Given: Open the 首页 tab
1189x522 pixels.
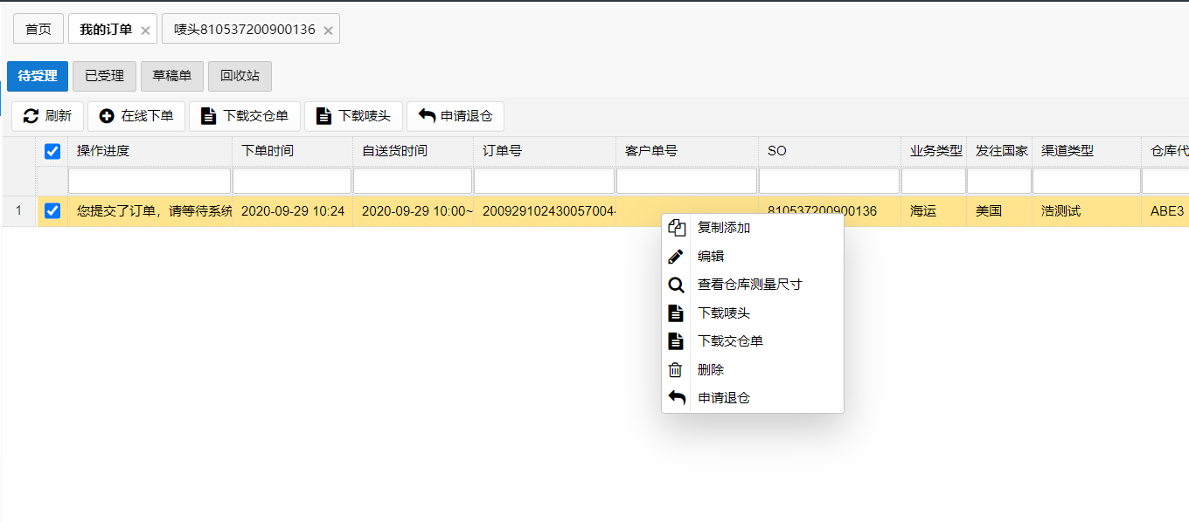Looking at the screenshot, I should 38,29.
